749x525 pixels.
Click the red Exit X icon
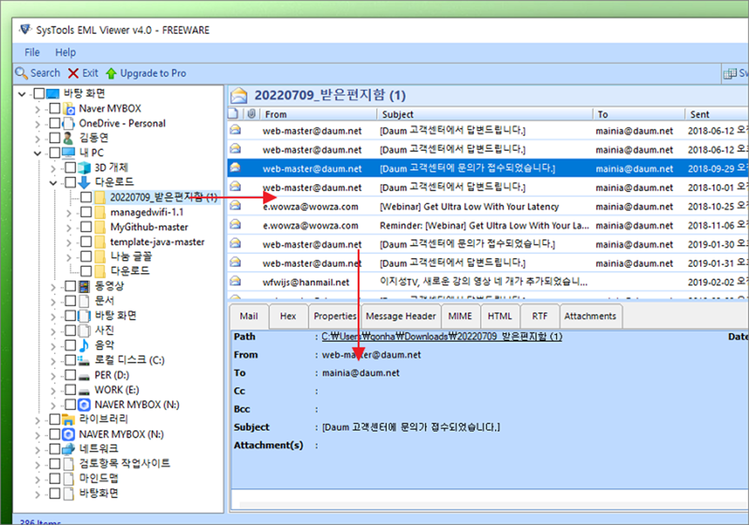73,73
